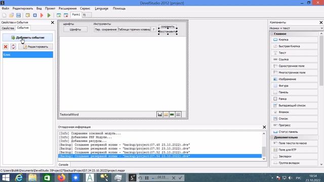324x182 pixels.
Task: Launch Firefox from the taskbar
Action: coord(61,177)
